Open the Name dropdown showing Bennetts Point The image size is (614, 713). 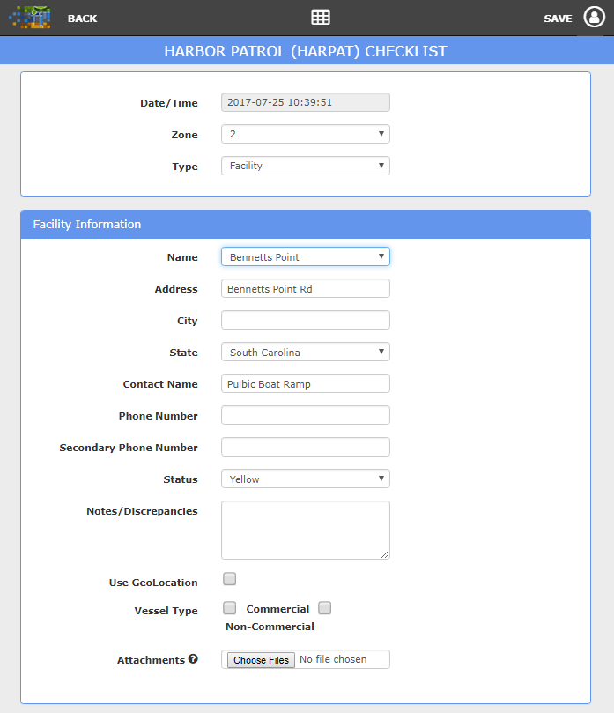[x=306, y=257]
